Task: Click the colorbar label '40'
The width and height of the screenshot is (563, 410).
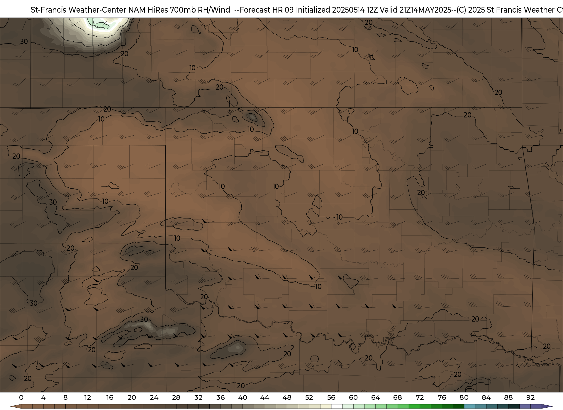Action: pyautogui.click(x=243, y=397)
